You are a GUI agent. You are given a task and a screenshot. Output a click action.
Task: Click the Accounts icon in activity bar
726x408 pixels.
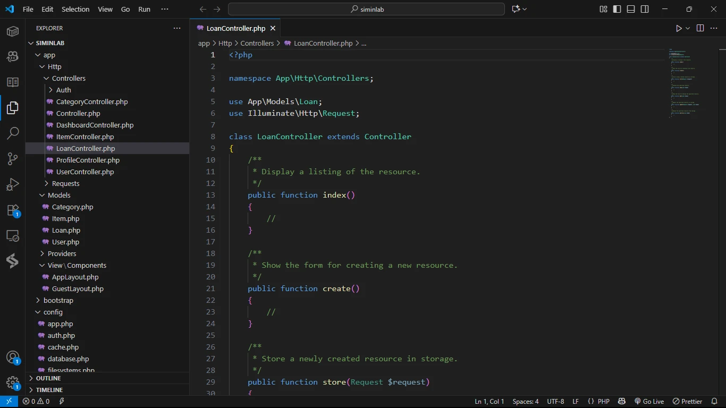(13, 358)
